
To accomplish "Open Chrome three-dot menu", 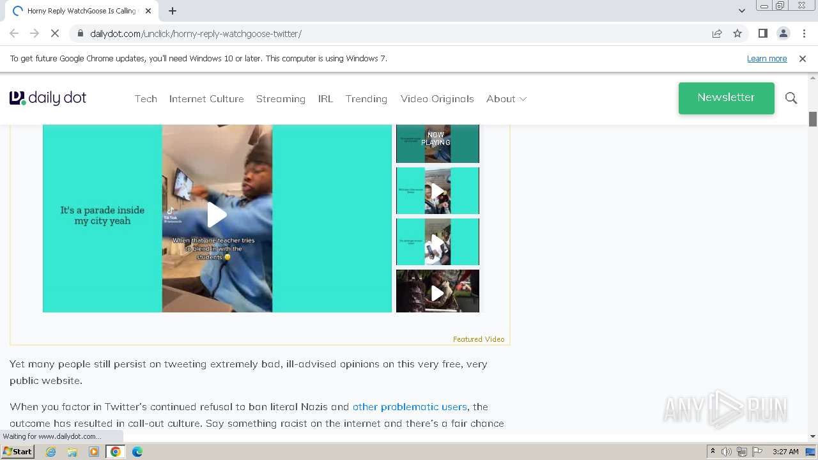I will click(x=804, y=33).
